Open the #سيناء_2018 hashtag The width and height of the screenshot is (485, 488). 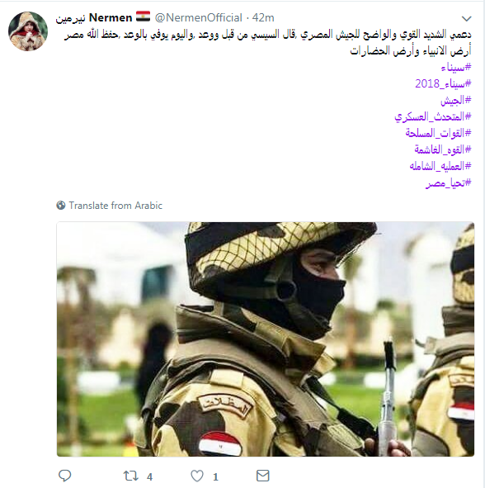click(443, 83)
